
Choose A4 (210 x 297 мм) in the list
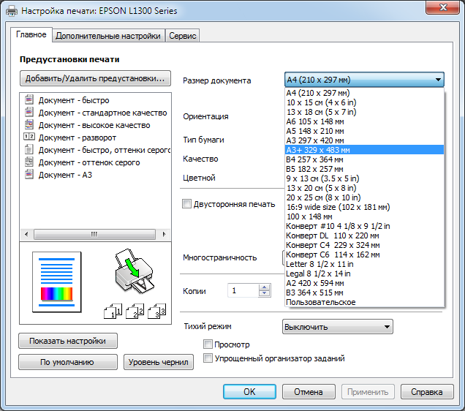click(364, 93)
